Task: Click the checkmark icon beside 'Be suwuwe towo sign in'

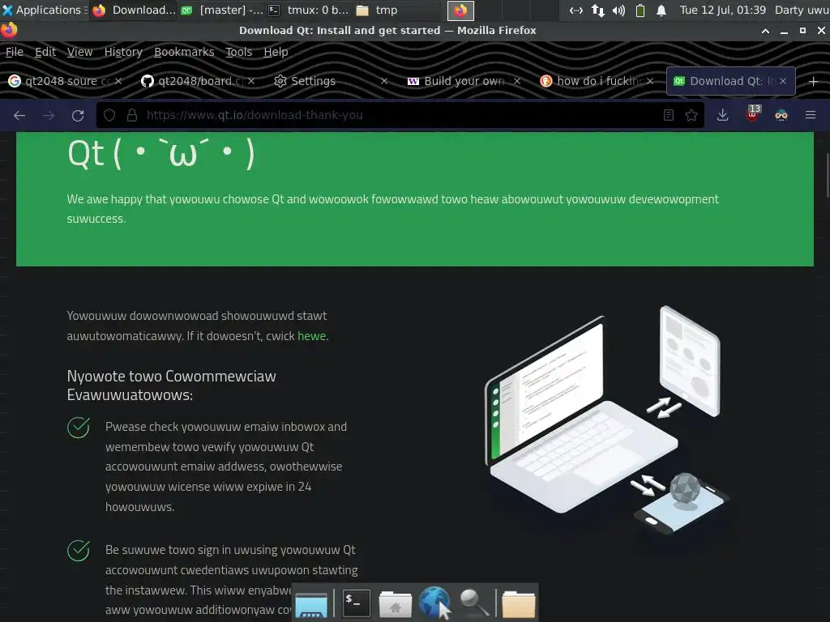Action: [x=79, y=551]
